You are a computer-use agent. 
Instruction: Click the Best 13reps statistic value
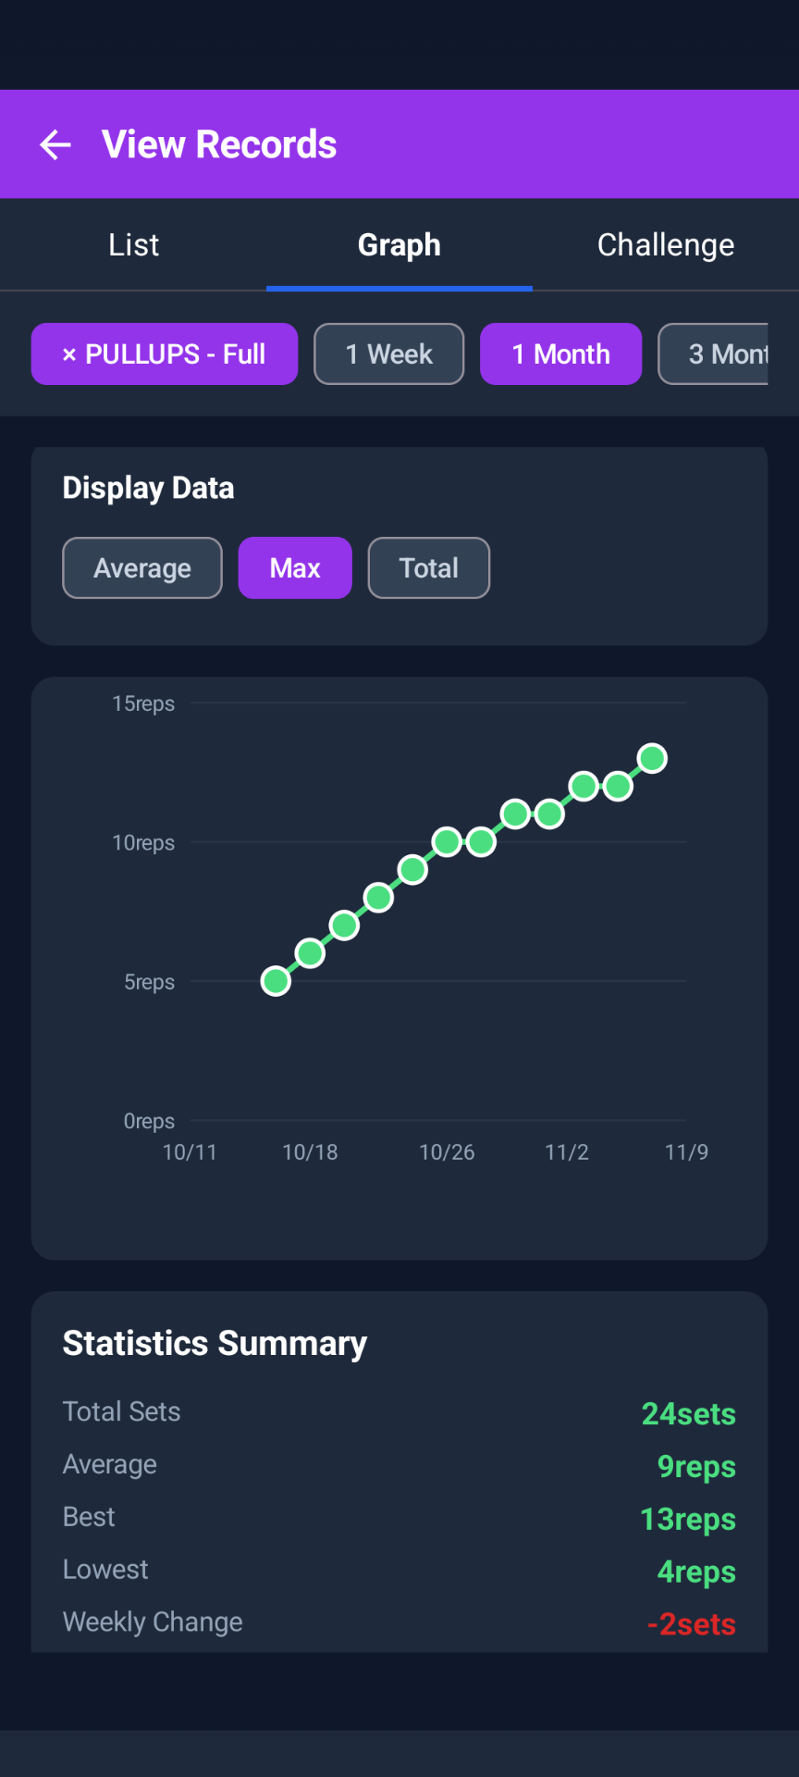(687, 1519)
